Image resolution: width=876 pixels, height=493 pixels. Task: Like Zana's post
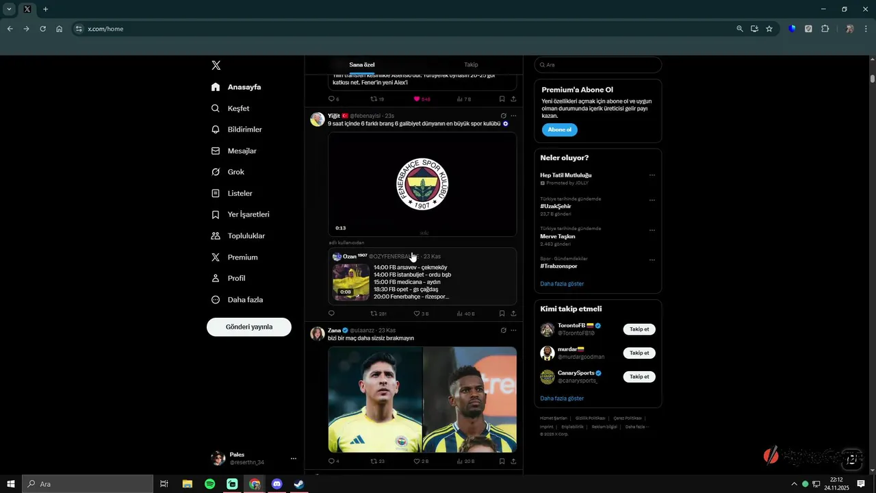pyautogui.click(x=422, y=462)
